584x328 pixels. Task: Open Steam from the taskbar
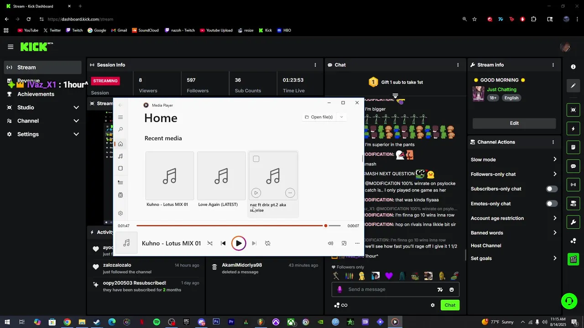[97, 322]
